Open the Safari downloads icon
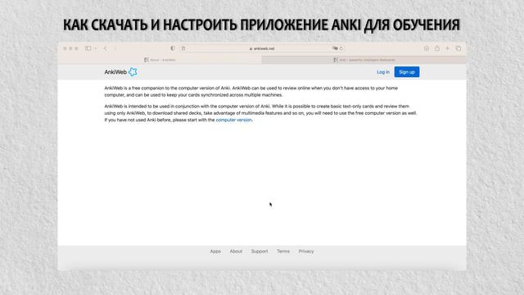This screenshot has height=295, width=524. 427,48
